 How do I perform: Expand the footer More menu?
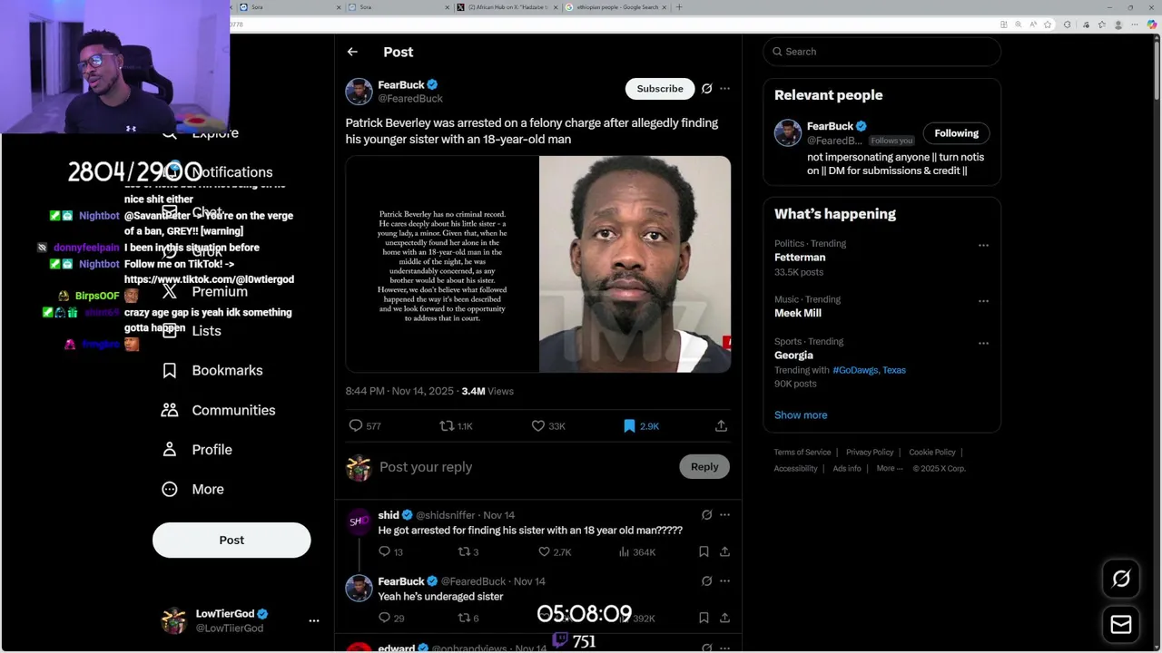tap(890, 469)
